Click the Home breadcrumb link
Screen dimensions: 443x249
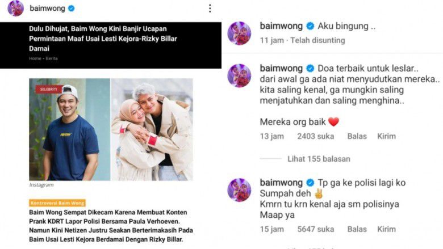click(x=35, y=58)
